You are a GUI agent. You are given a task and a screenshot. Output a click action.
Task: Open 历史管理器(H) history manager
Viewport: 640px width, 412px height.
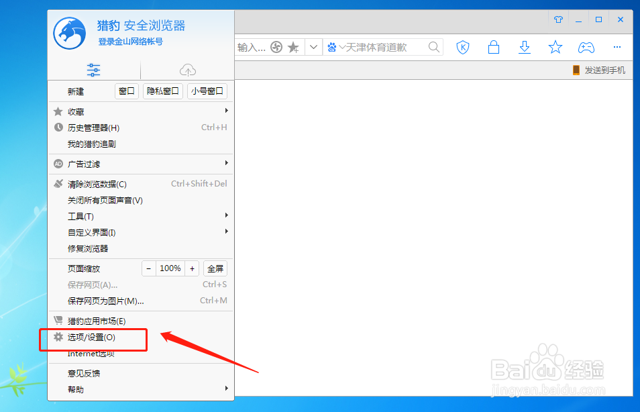141,127
